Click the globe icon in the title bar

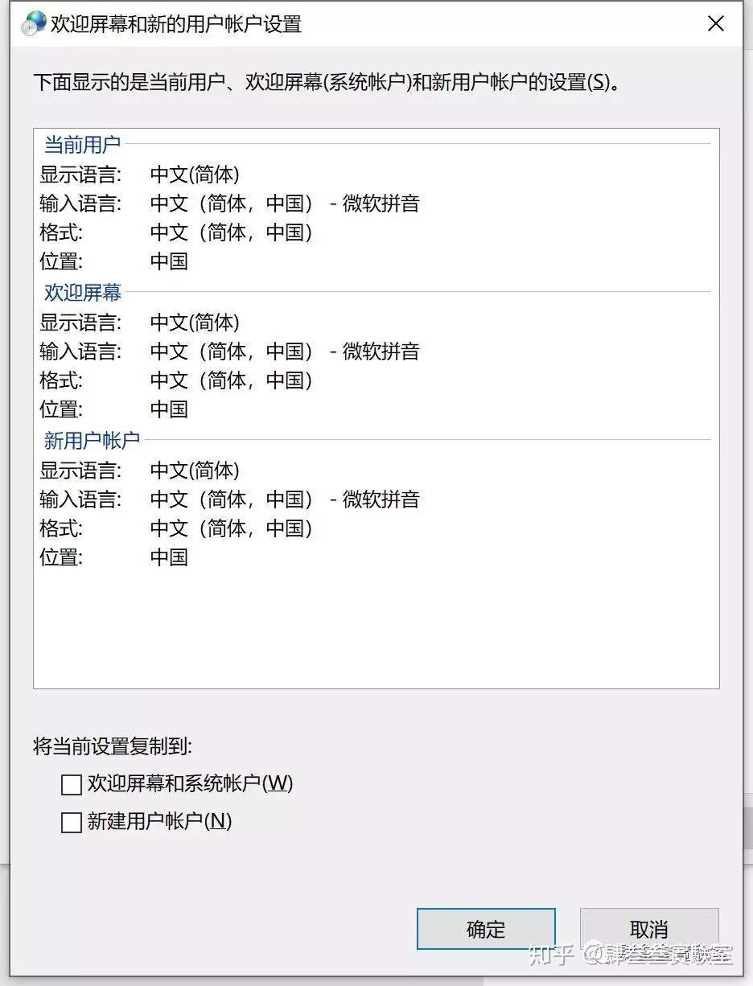click(33, 23)
